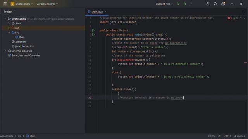Select javatutorials.iml file in the project tree
This screenshot has width=248, height=139.
[x=22, y=46]
